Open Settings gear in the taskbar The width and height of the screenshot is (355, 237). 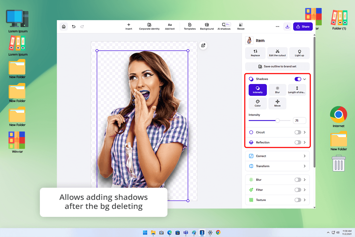pyautogui.click(x=210, y=232)
